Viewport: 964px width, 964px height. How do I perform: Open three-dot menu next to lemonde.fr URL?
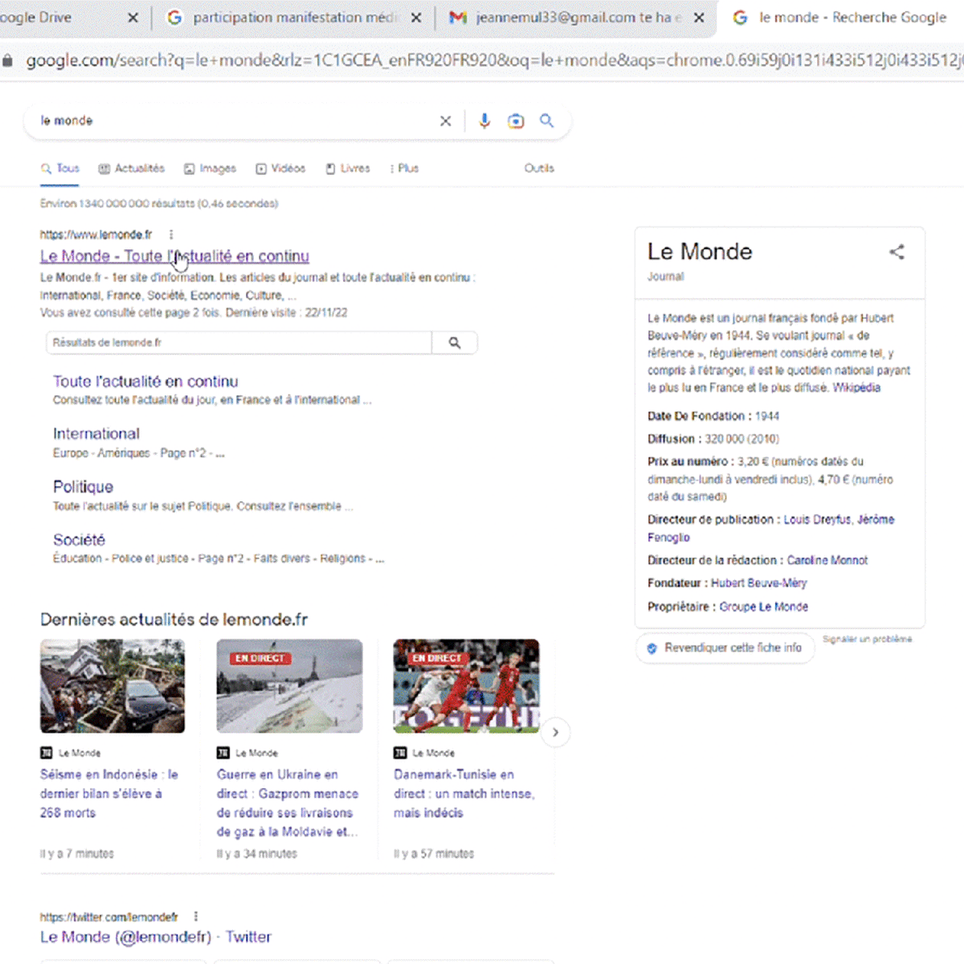[171, 235]
